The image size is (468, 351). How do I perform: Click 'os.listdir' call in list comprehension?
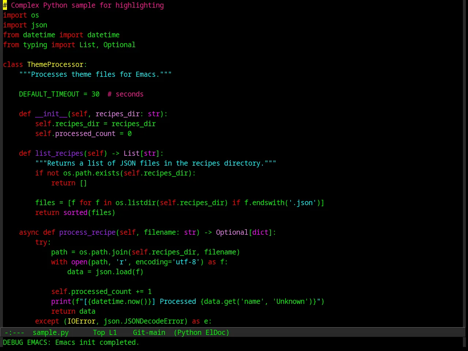click(136, 203)
